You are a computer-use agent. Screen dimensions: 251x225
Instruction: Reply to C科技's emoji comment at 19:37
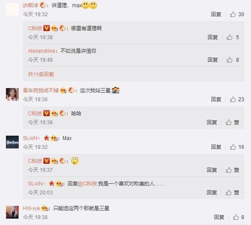click(x=212, y=170)
